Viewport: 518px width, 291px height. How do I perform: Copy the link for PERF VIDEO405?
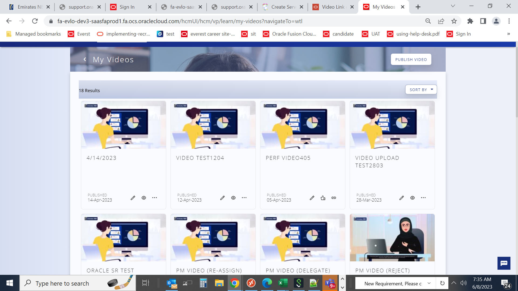pos(334,198)
